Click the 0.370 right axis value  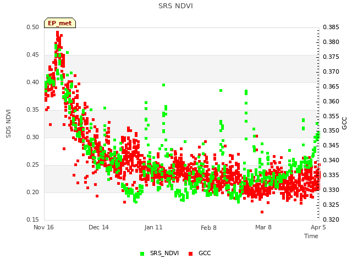point(331,71)
